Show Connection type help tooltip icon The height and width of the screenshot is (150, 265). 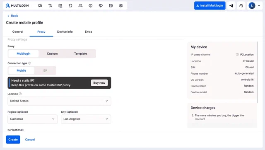[x=29, y=63]
